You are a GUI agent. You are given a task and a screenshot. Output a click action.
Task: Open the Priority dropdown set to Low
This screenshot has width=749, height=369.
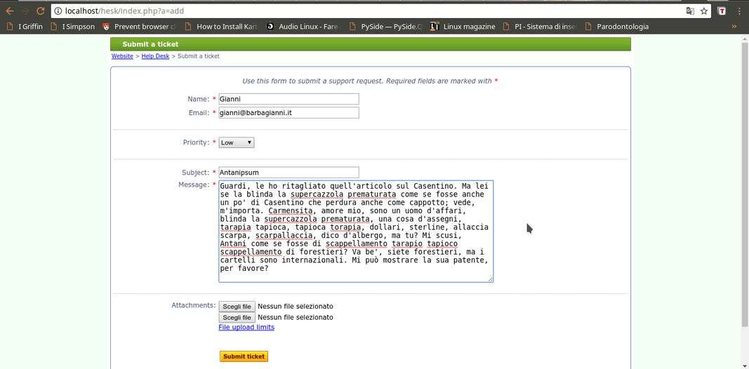(x=237, y=142)
